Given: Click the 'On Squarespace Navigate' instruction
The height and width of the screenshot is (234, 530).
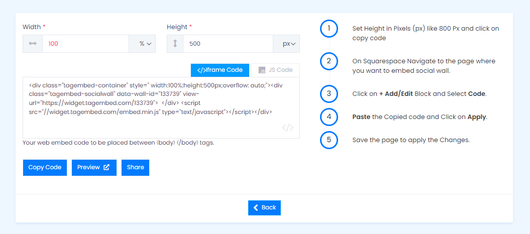Looking at the screenshot, I should 424,66.
